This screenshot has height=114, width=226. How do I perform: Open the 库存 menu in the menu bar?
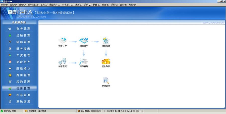(x=105, y=5)
